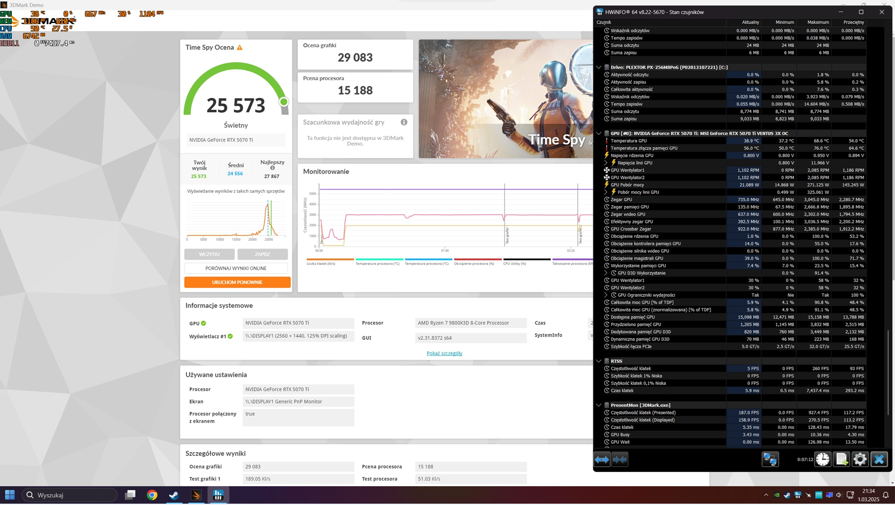The width and height of the screenshot is (895, 505).
Task: Open HWiNFO sensor settings gear
Action: click(860, 460)
